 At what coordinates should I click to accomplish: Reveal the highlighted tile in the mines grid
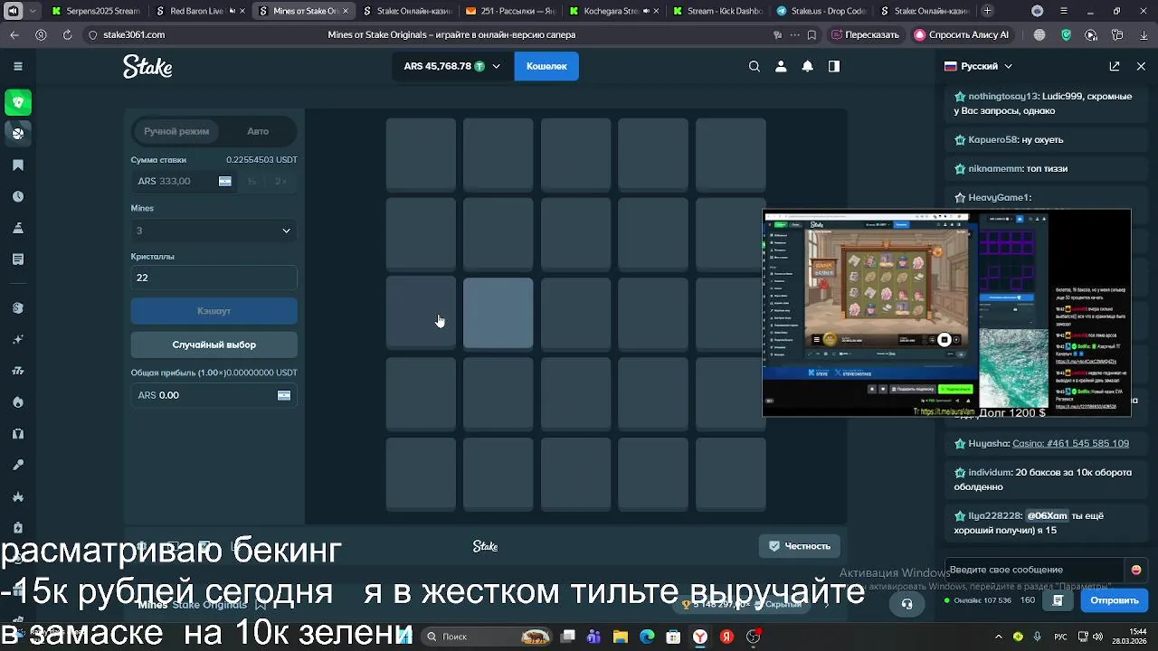(x=498, y=313)
